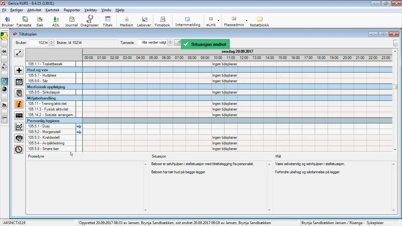Viewport: 402px width, 226px height.
Task: Click the printer icon in Tiltaksplan
Action: click(19, 138)
